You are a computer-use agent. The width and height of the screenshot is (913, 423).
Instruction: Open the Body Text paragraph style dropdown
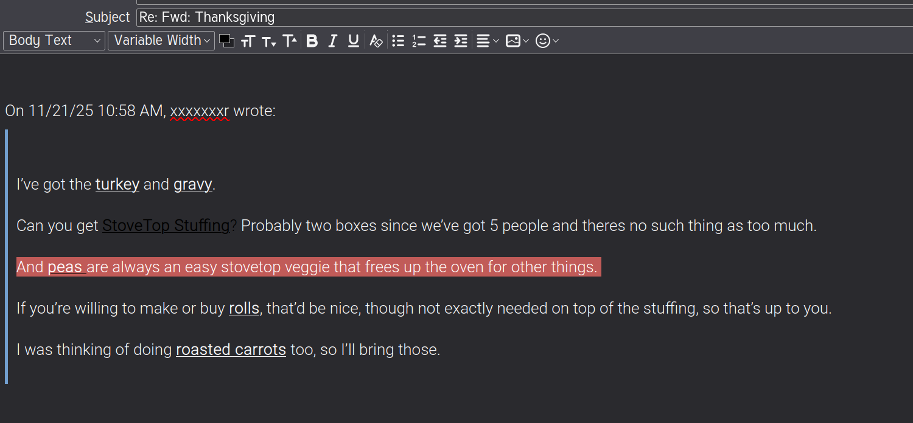pos(54,41)
